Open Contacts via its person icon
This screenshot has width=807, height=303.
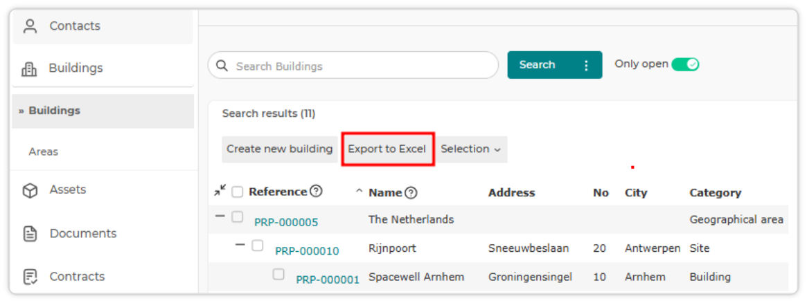click(x=31, y=26)
